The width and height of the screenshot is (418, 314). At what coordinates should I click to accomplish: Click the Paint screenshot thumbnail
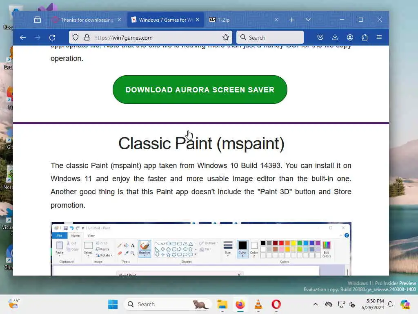coord(201,249)
